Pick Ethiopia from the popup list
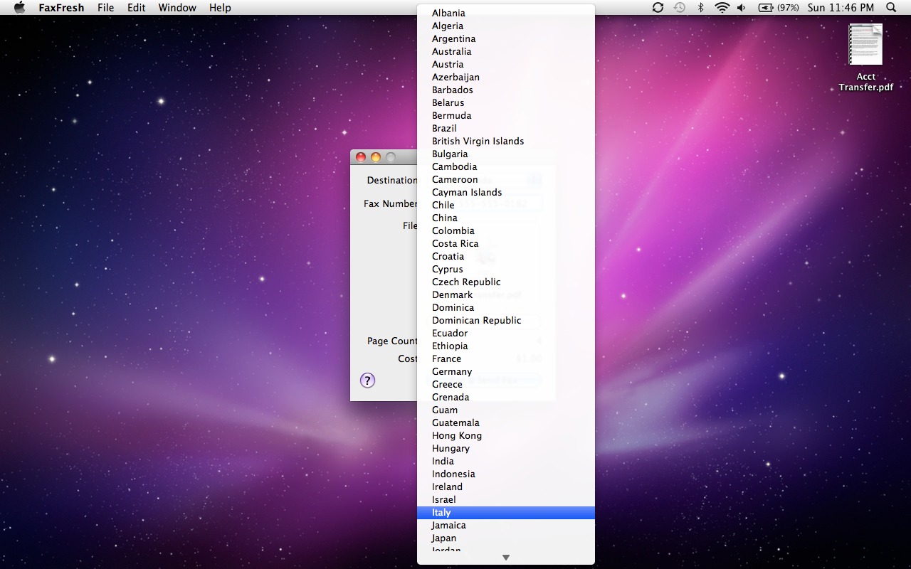Image resolution: width=911 pixels, height=569 pixels. click(x=506, y=346)
